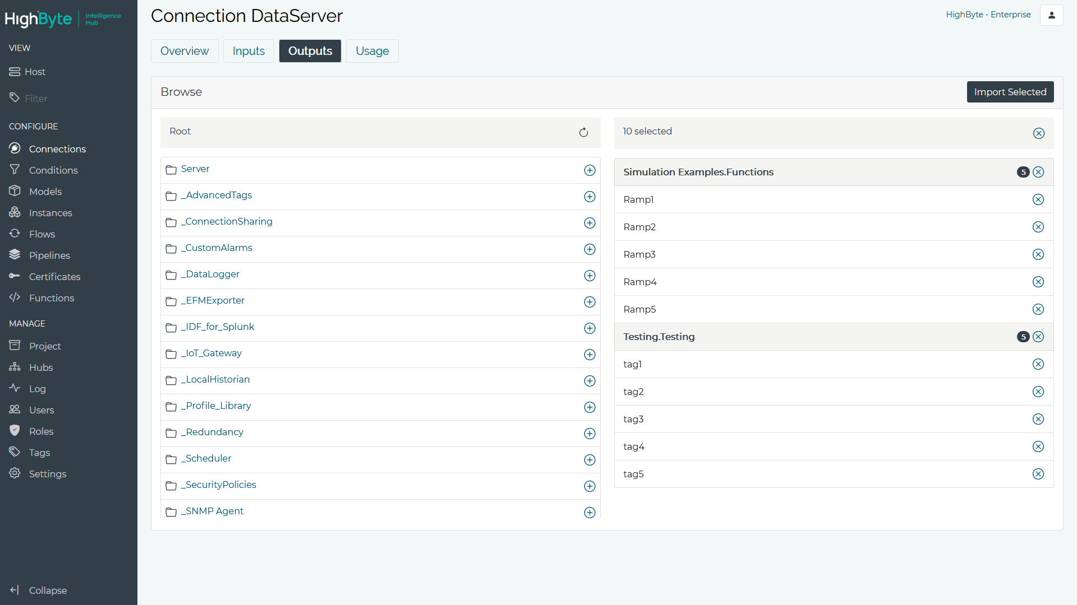Click the Connections icon in sidebar

click(15, 148)
